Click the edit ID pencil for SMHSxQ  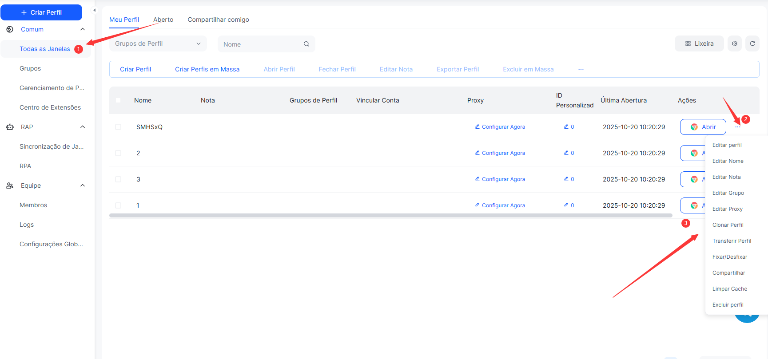point(566,127)
